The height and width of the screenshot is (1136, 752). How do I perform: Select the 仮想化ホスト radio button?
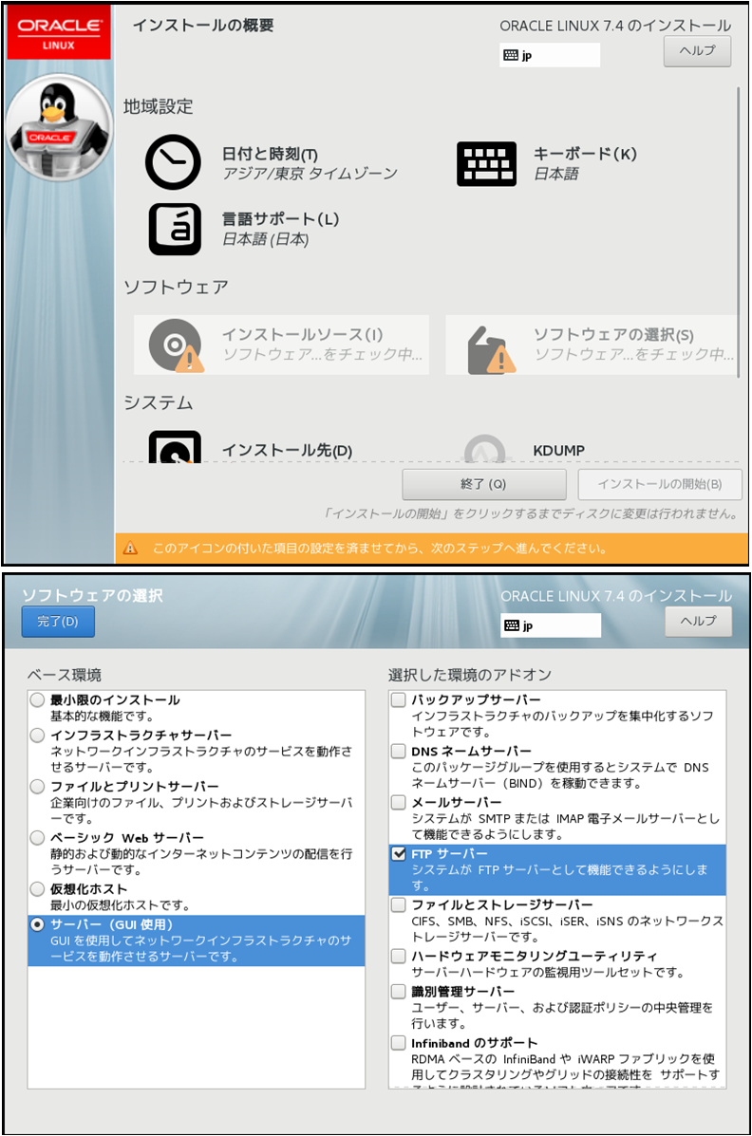click(38, 889)
